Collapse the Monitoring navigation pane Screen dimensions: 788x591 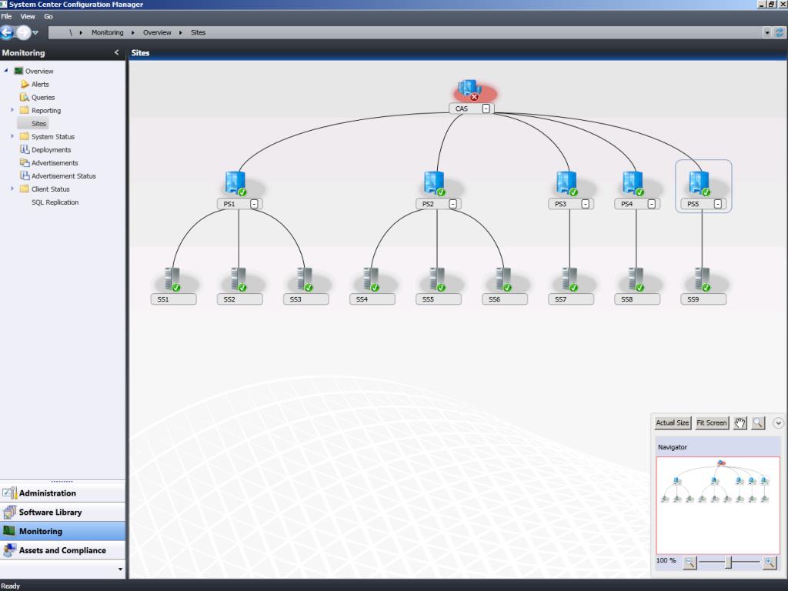(x=117, y=52)
